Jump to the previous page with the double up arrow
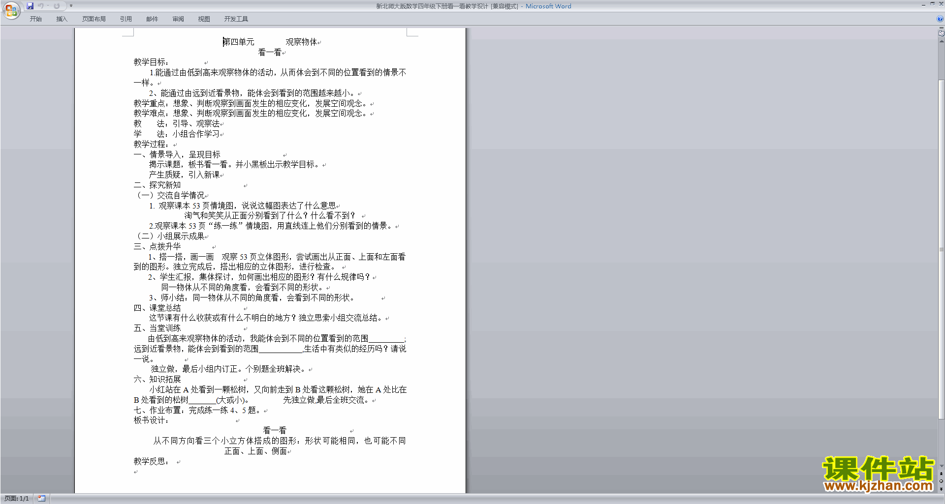This screenshot has width=945, height=504. pyautogui.click(x=941, y=474)
